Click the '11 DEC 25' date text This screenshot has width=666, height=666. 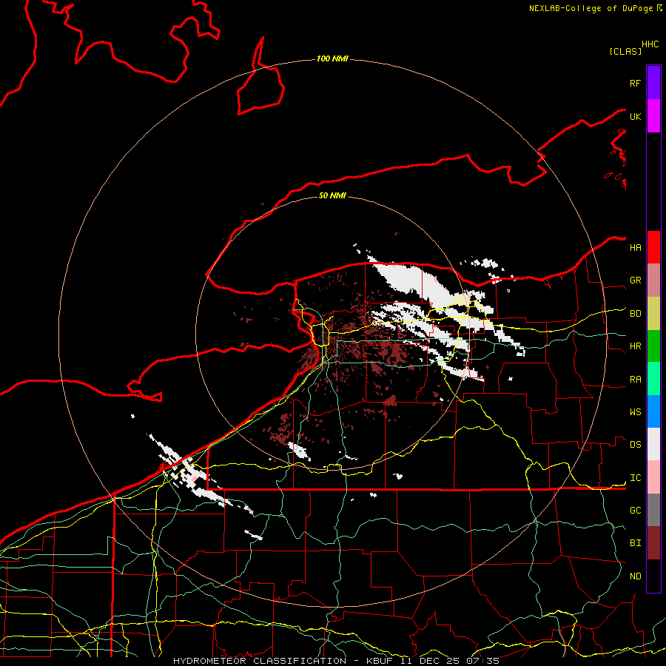[x=429, y=661]
